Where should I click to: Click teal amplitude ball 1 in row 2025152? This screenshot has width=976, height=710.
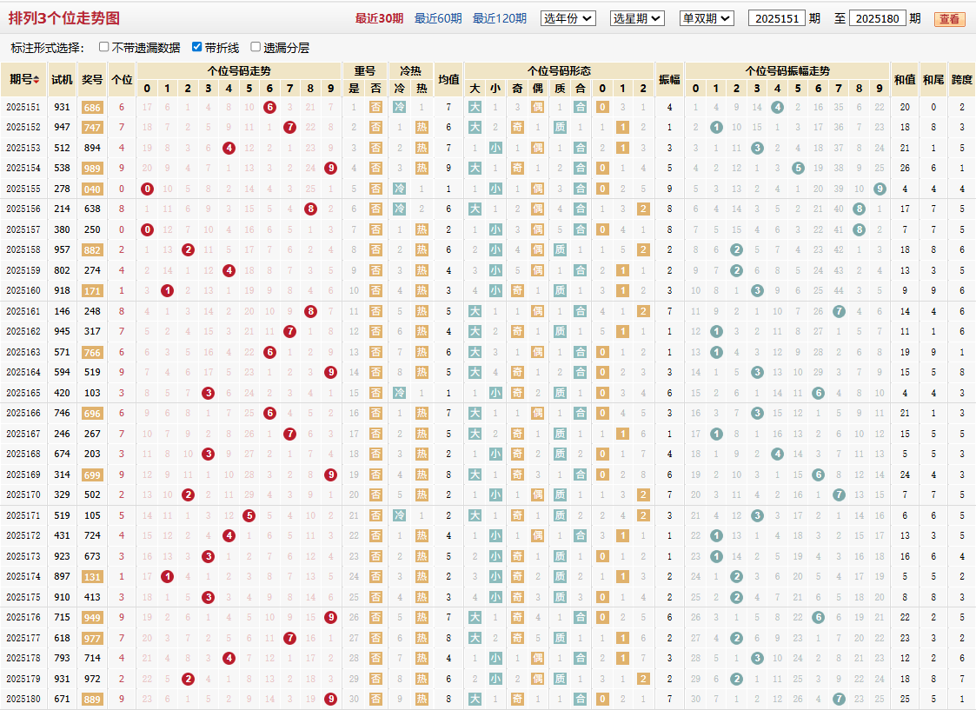[716, 127]
